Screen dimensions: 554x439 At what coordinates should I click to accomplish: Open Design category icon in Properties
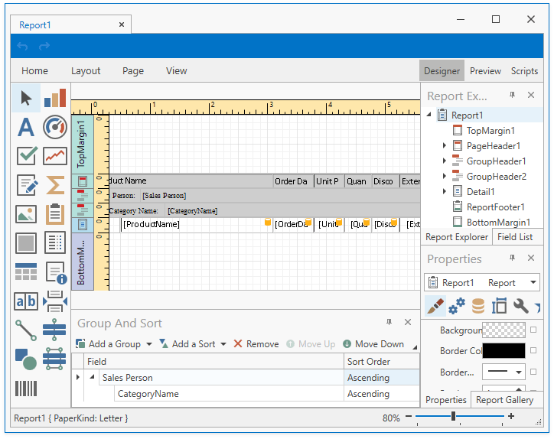(499, 306)
